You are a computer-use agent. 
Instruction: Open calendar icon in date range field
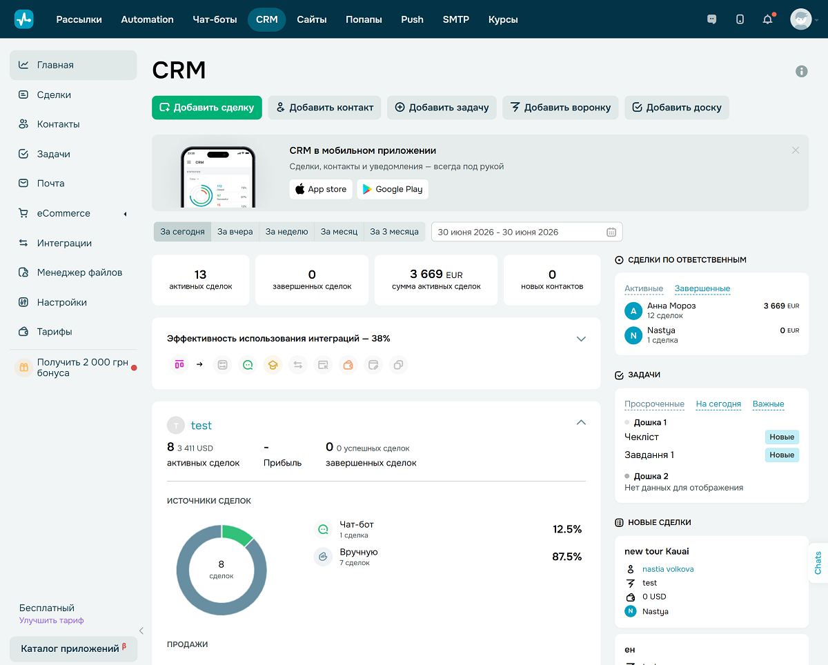611,232
